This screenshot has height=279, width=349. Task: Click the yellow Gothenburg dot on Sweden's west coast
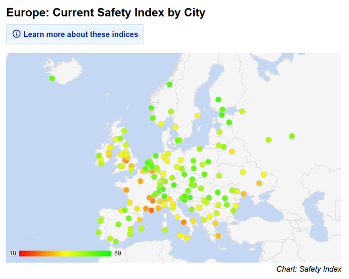pyautogui.click(x=176, y=127)
